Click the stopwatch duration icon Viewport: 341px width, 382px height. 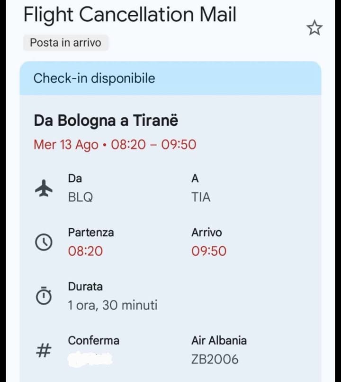point(44,296)
